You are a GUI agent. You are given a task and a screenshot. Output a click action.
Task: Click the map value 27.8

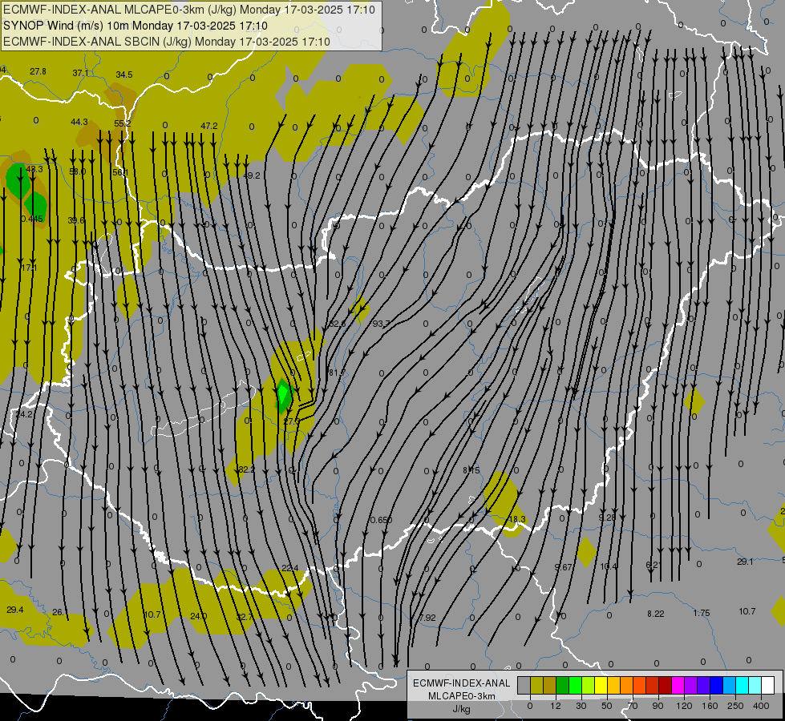(x=38, y=71)
